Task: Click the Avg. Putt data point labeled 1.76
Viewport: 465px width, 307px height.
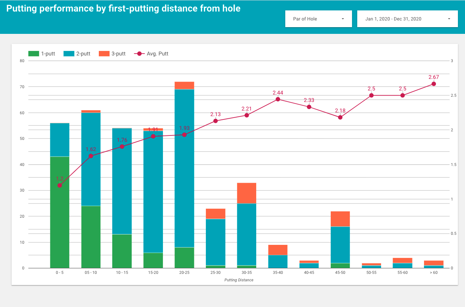Action: point(122,147)
